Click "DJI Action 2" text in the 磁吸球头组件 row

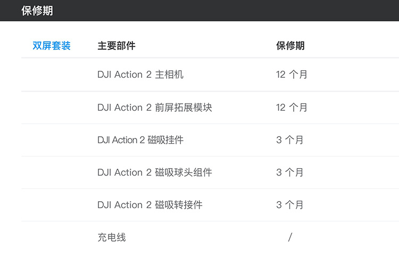[123, 172]
